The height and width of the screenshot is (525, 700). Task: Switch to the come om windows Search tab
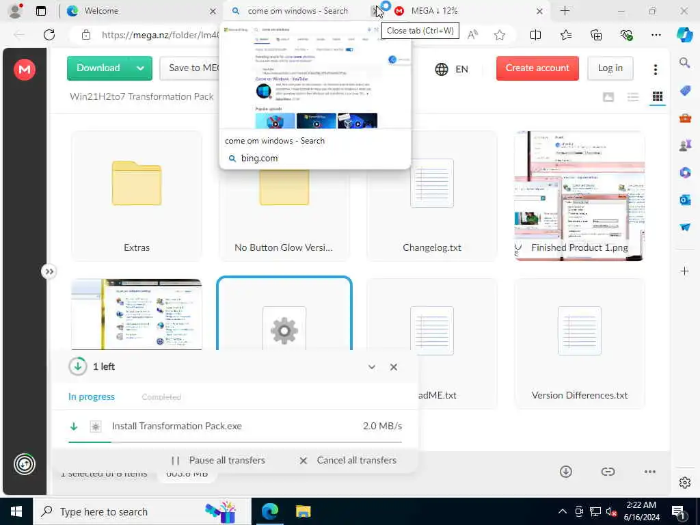tap(298, 11)
